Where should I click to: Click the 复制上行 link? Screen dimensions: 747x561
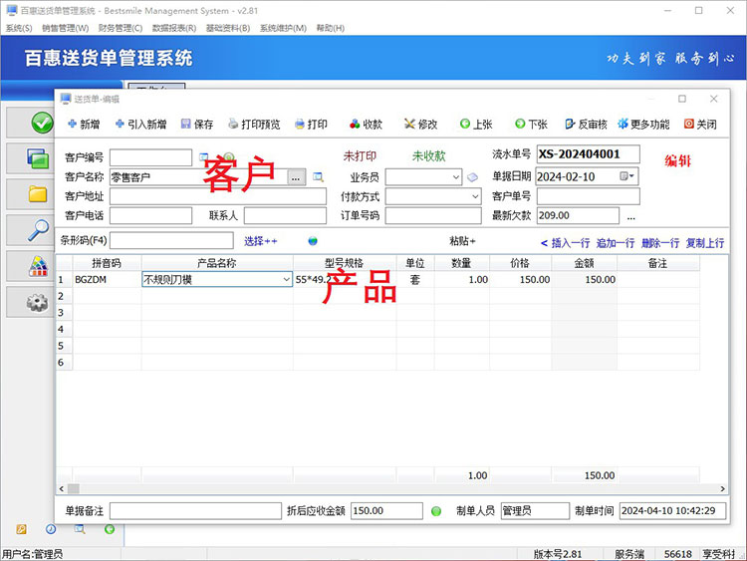(705, 243)
